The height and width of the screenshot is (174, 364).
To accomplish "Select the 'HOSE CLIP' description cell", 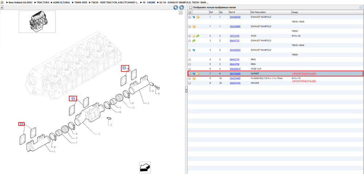I will 256,69.
